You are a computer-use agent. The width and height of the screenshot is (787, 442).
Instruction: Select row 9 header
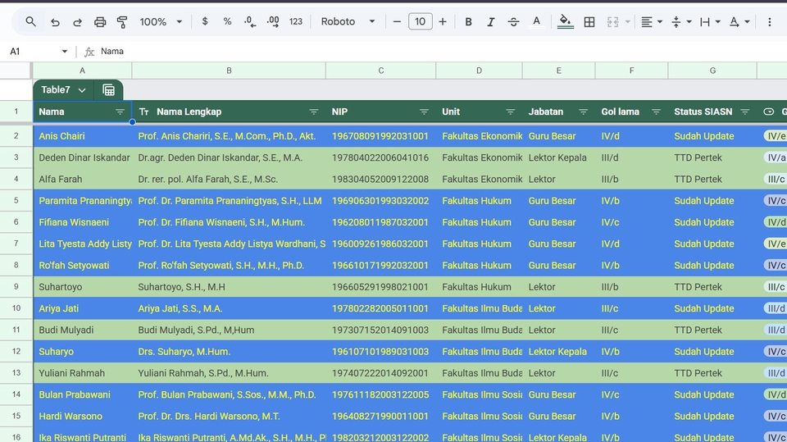click(16, 287)
